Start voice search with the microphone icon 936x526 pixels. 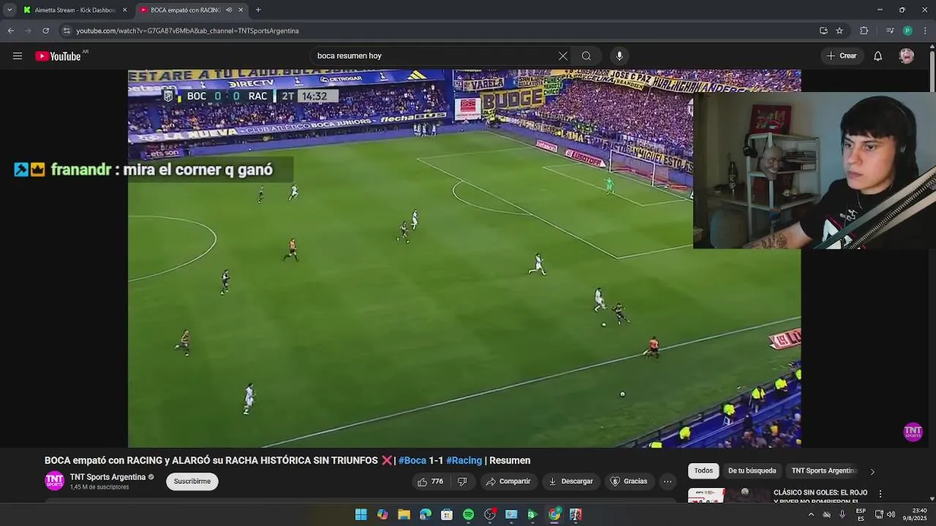pos(619,56)
